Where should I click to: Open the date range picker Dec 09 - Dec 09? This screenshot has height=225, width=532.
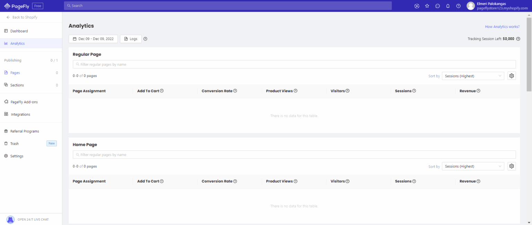[x=93, y=39]
